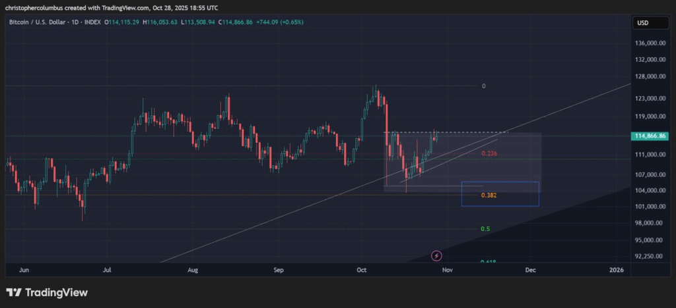Click the 136,000.00 price scale label
The height and width of the screenshot is (308, 676).
[x=650, y=43]
